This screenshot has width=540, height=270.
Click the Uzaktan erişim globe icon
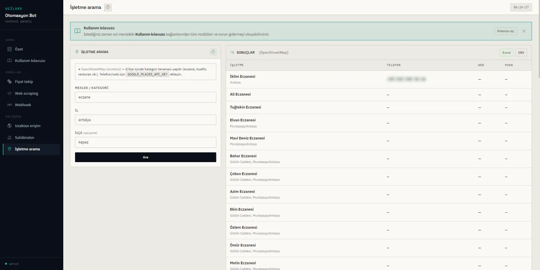pos(10,126)
